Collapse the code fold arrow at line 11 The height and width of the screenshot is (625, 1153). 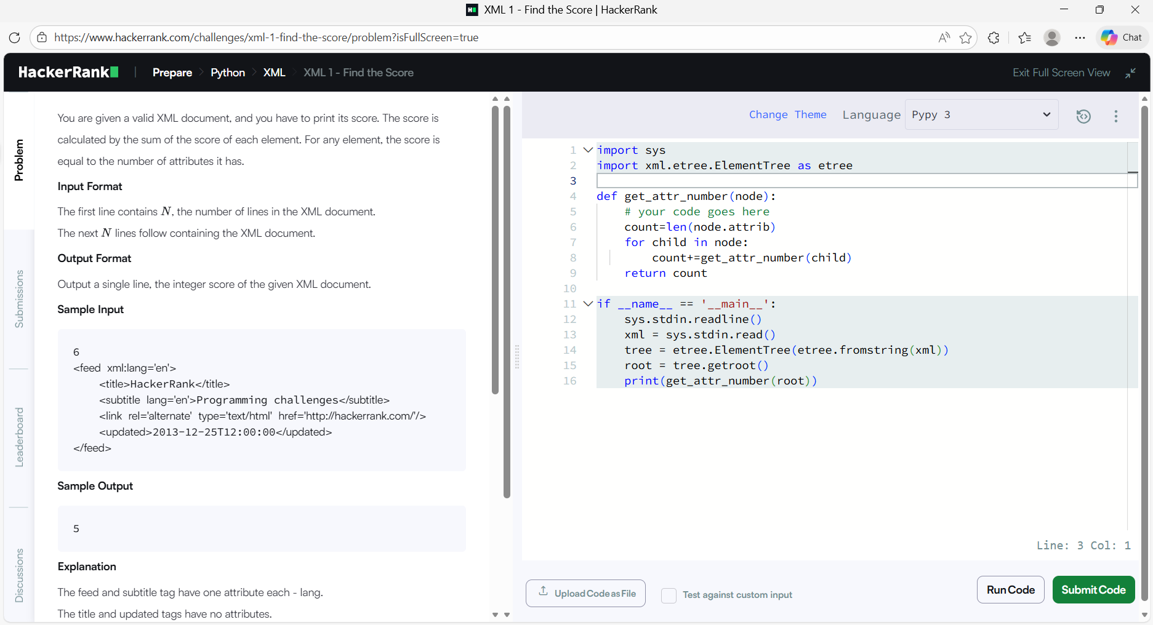point(588,304)
